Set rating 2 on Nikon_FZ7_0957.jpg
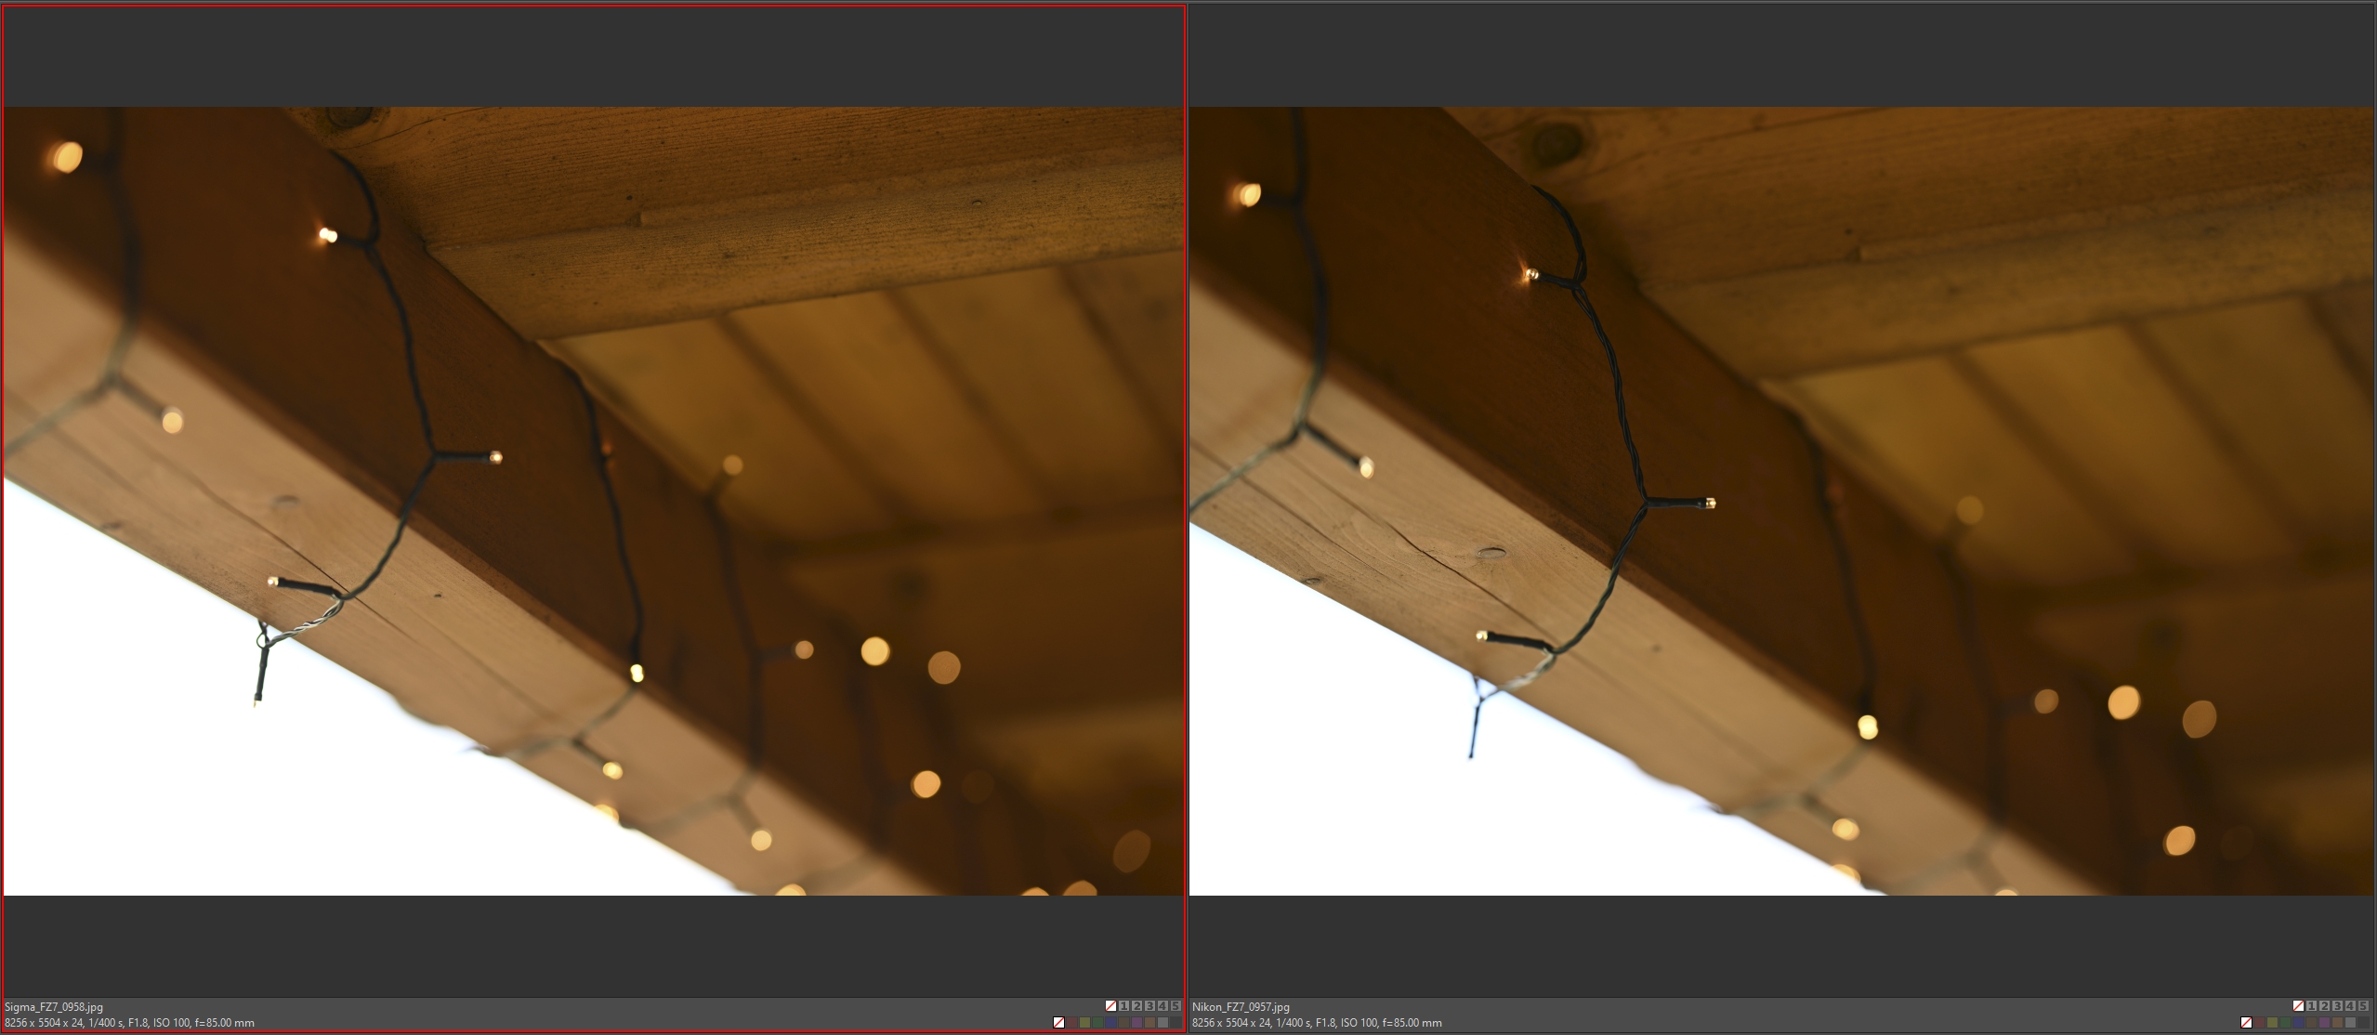The image size is (2377, 1035). pyautogui.click(x=2324, y=1006)
